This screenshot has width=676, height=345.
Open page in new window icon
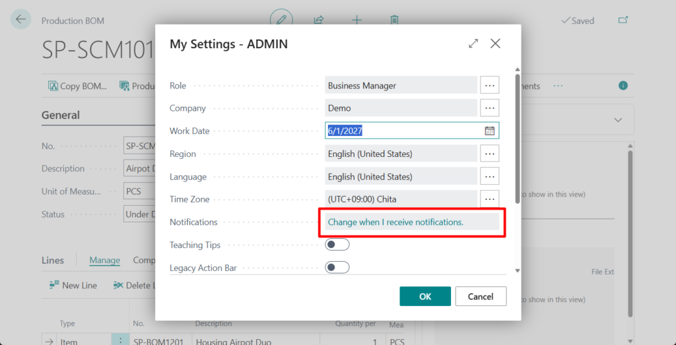tap(623, 20)
